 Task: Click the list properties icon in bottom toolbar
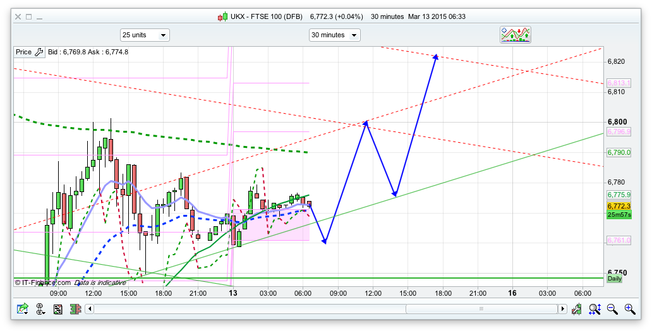pos(57,309)
